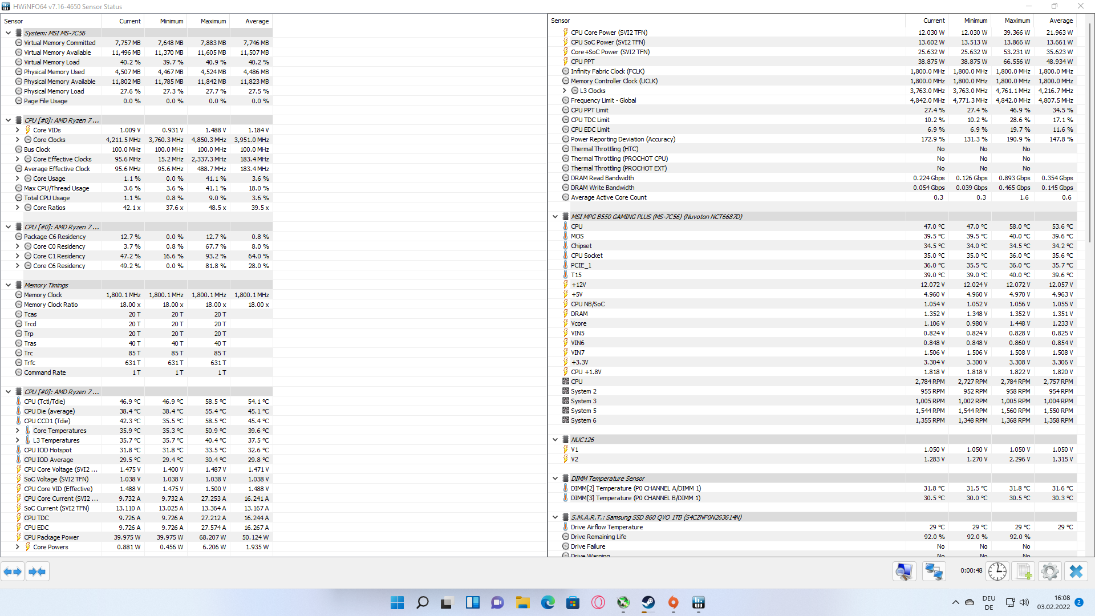Expand the Core Clocks entry
This screenshot has width=1095, height=616.
[17, 139]
